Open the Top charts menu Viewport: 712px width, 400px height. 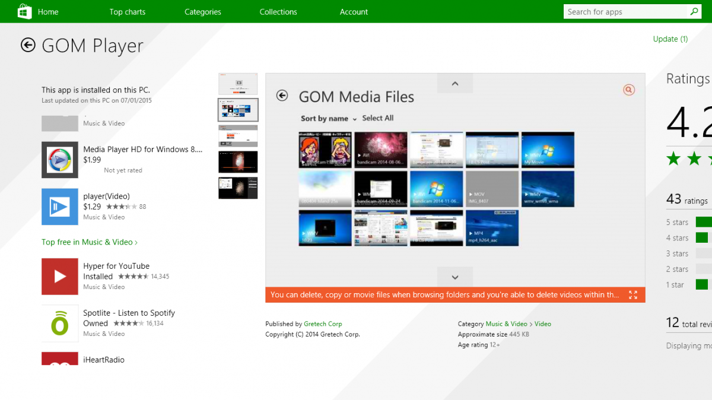click(x=128, y=12)
